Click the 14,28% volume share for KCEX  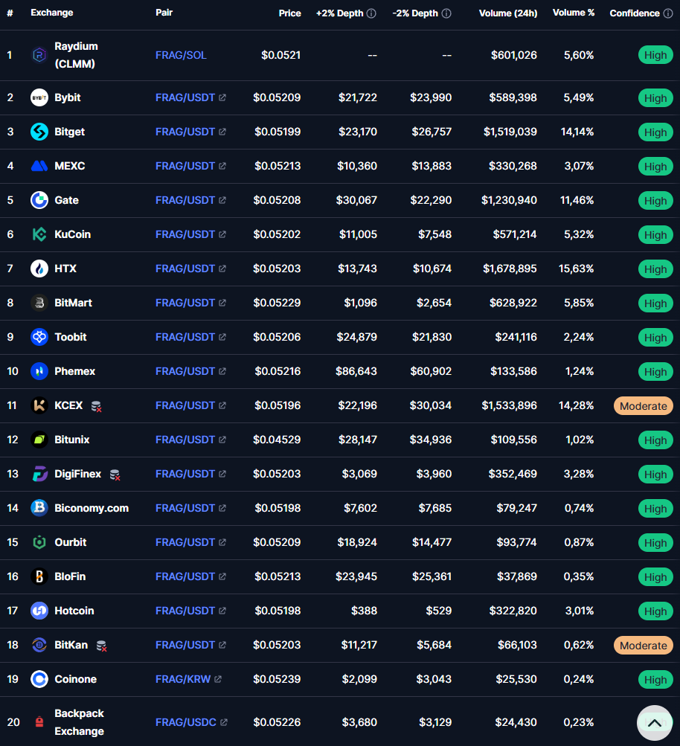click(x=576, y=406)
